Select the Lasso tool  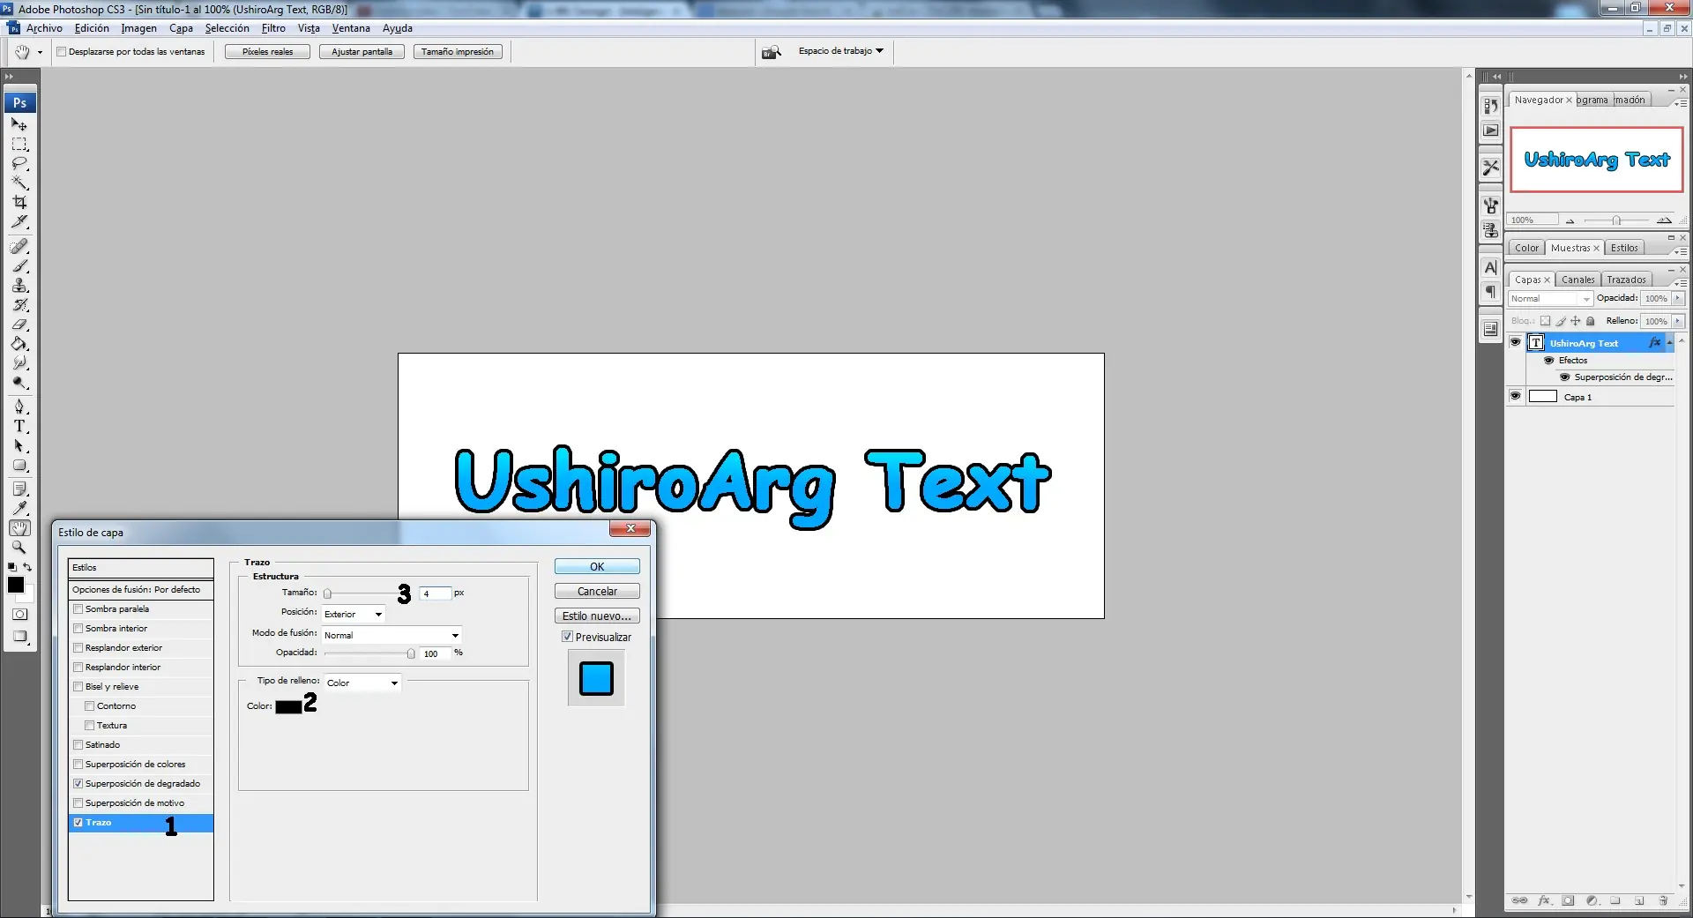click(19, 164)
